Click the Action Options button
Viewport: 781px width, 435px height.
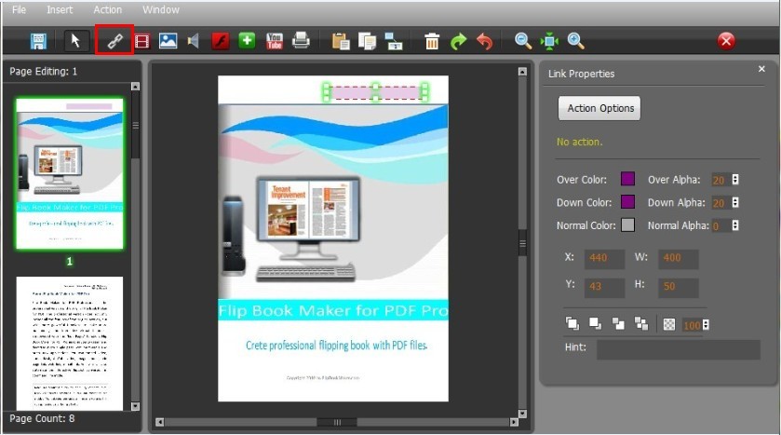(599, 108)
